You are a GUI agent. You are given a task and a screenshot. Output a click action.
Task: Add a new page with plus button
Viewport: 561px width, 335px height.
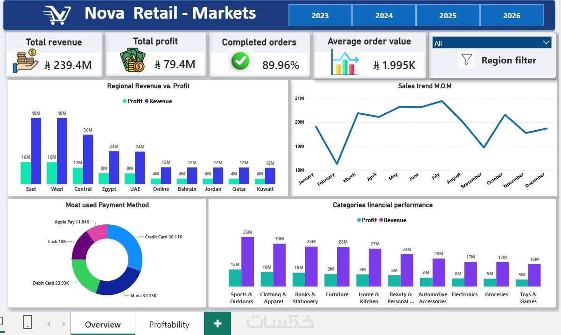[217, 323]
